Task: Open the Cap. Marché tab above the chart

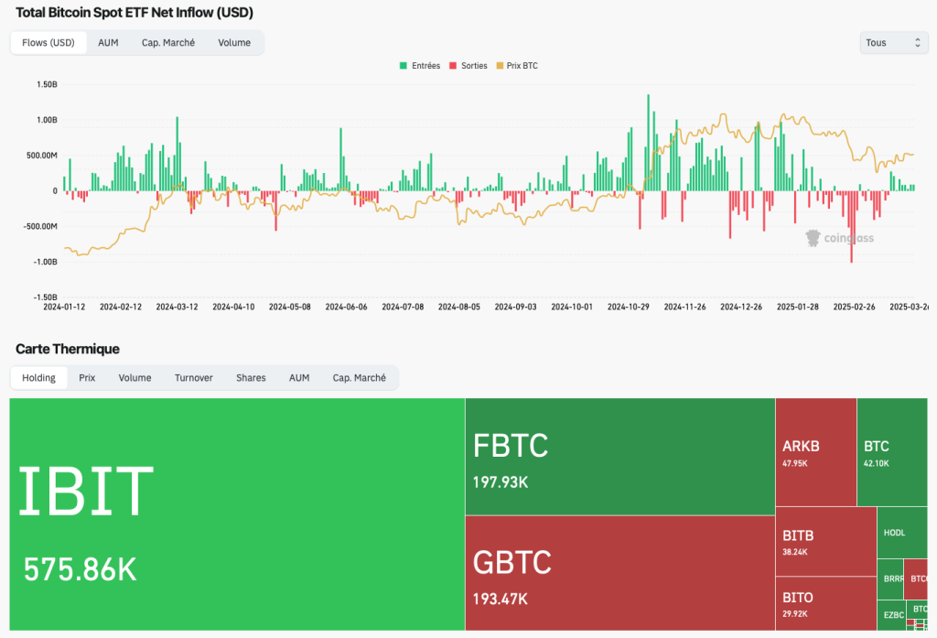Action: (x=168, y=42)
